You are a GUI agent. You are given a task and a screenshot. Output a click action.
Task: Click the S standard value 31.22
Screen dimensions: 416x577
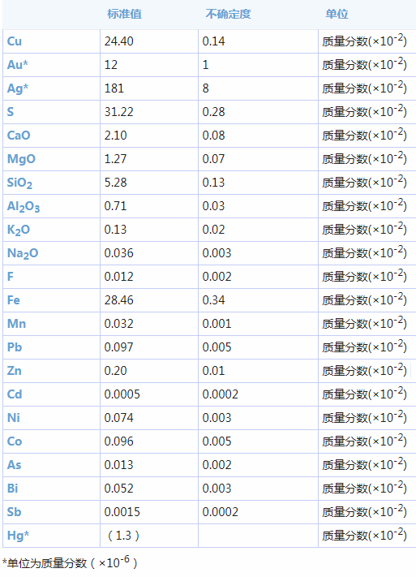119,112
